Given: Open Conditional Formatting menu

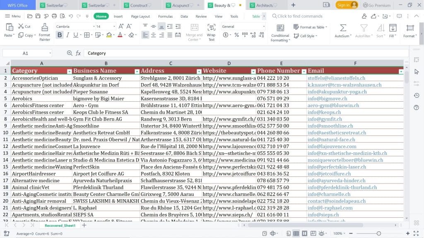Looking at the screenshot, I should point(280,33).
